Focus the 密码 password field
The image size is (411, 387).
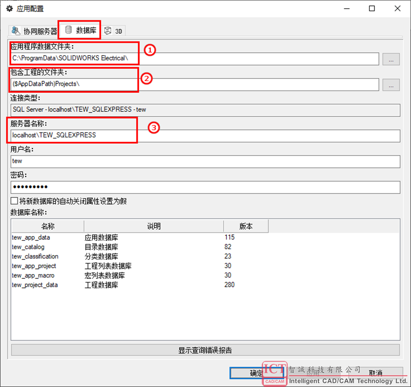click(206, 187)
